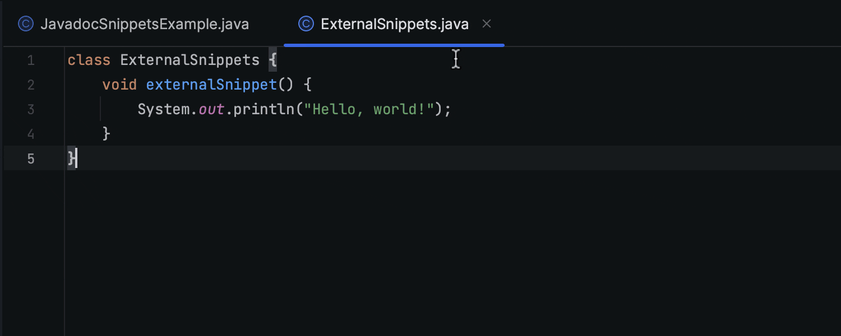
Task: Click the ExternalSnippets class name
Action: pos(191,60)
